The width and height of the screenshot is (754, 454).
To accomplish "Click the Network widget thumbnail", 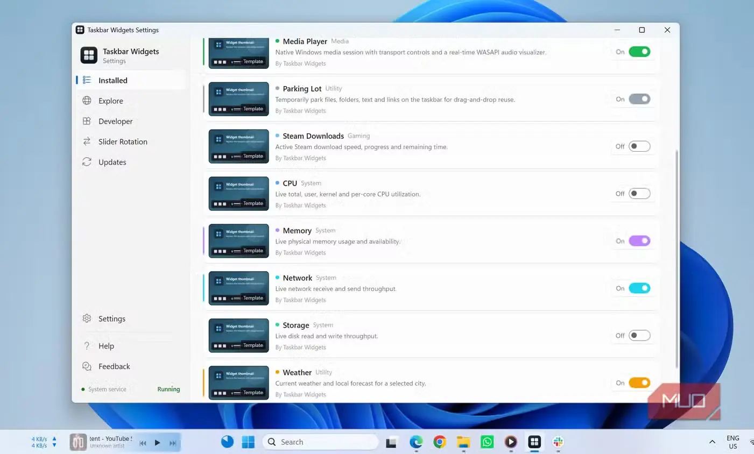I will [x=238, y=288].
